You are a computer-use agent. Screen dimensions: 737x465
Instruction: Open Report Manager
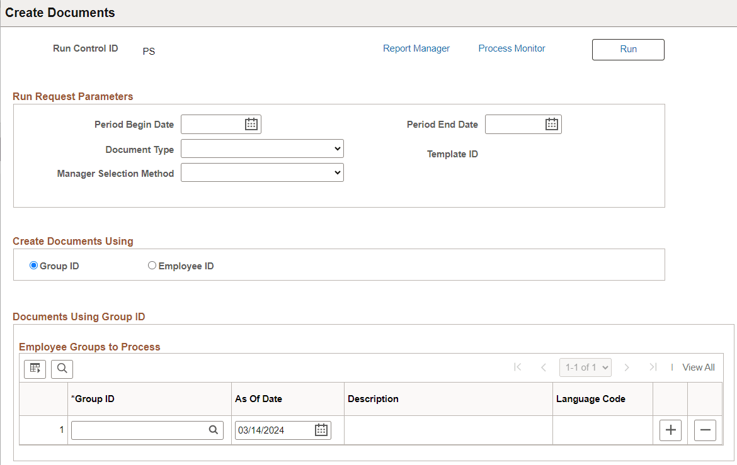click(x=416, y=48)
